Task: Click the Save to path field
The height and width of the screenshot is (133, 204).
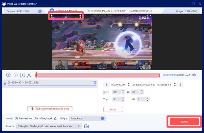Action: click(x=46, y=126)
